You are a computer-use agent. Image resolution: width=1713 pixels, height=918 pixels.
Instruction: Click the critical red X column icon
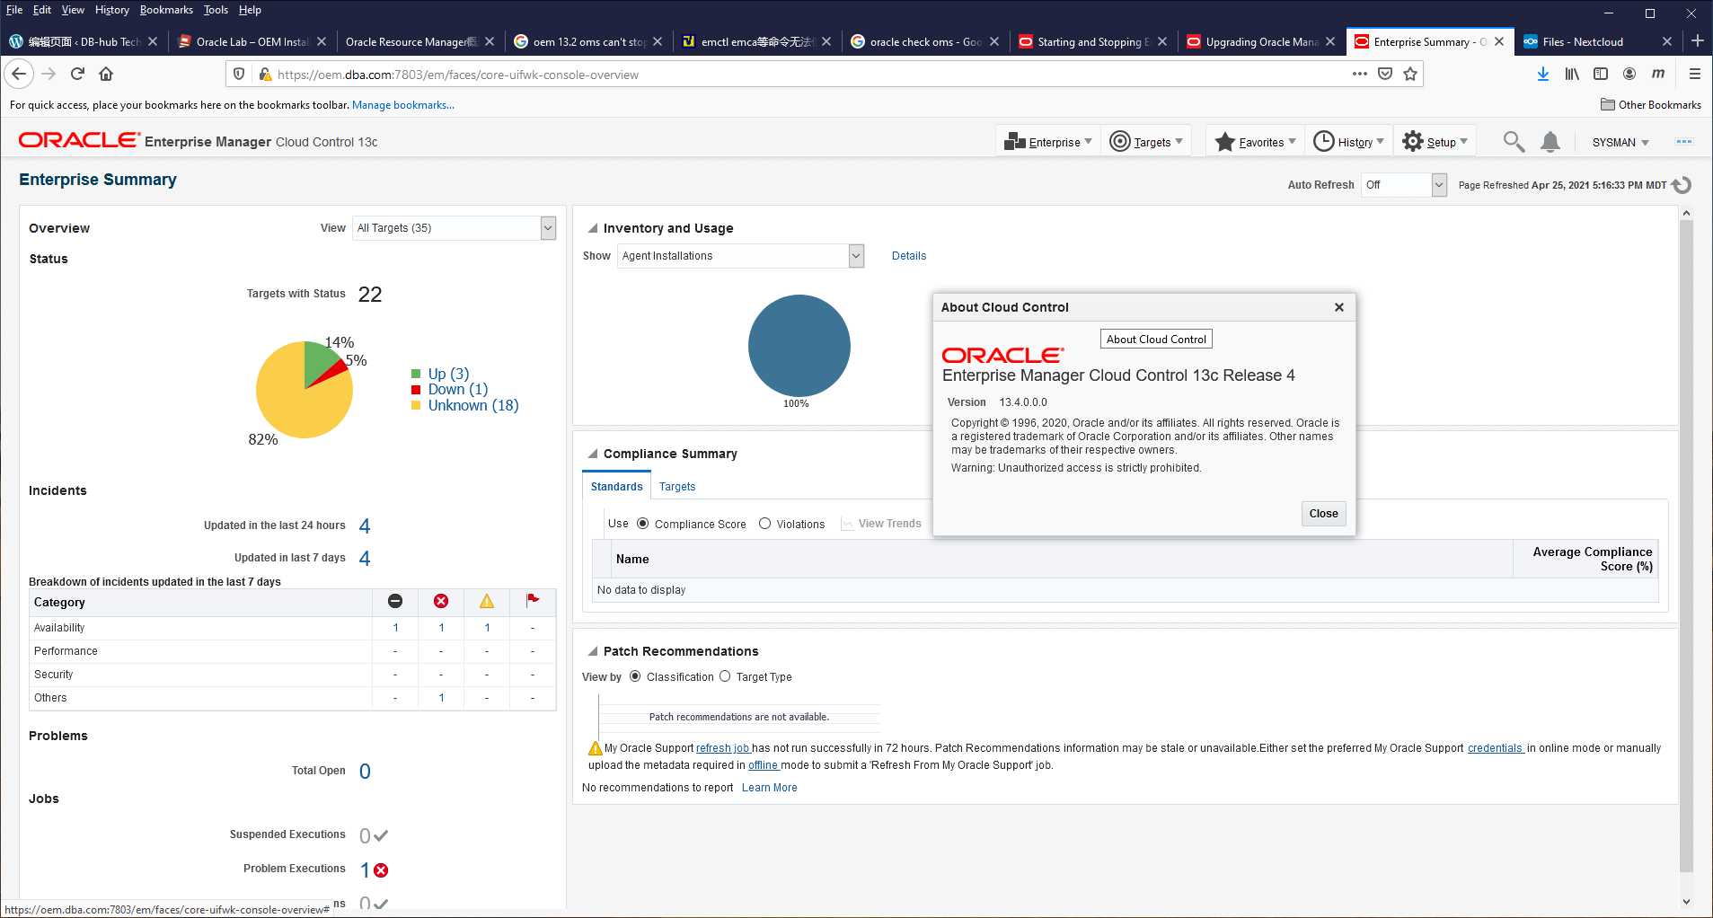point(441,601)
